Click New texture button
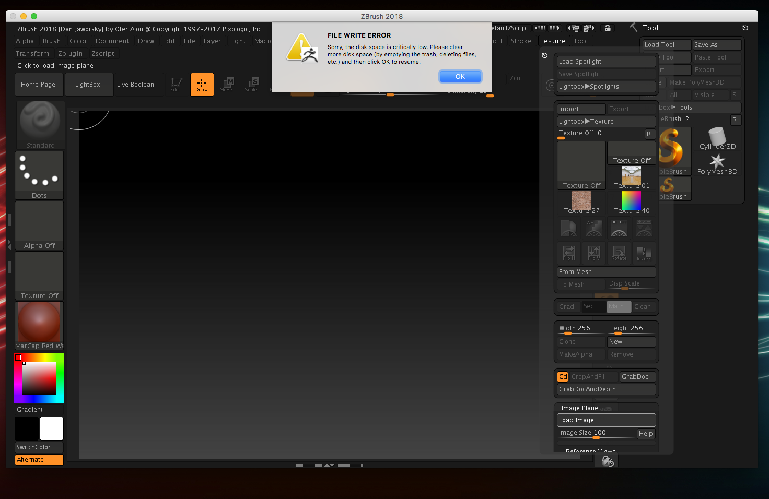Screen dimensions: 769x499 coord(631,342)
